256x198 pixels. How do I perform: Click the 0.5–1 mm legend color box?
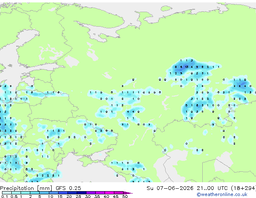click(x=16, y=193)
